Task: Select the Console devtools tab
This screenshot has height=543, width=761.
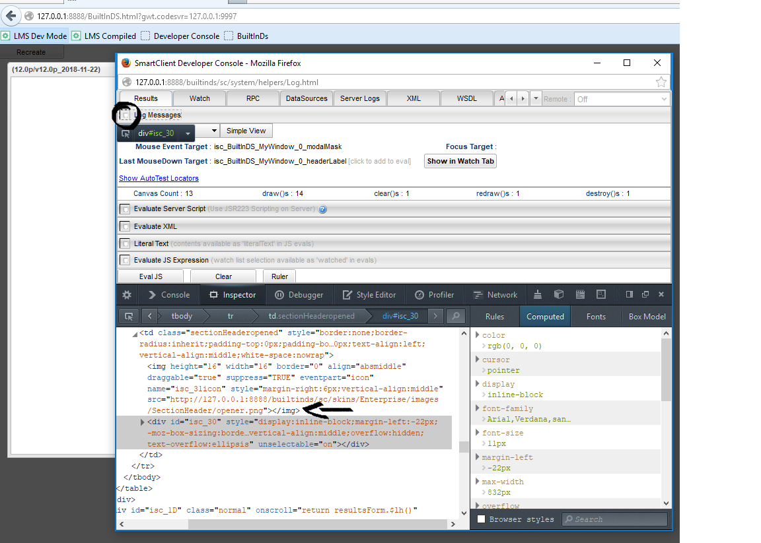Action: 169,295
